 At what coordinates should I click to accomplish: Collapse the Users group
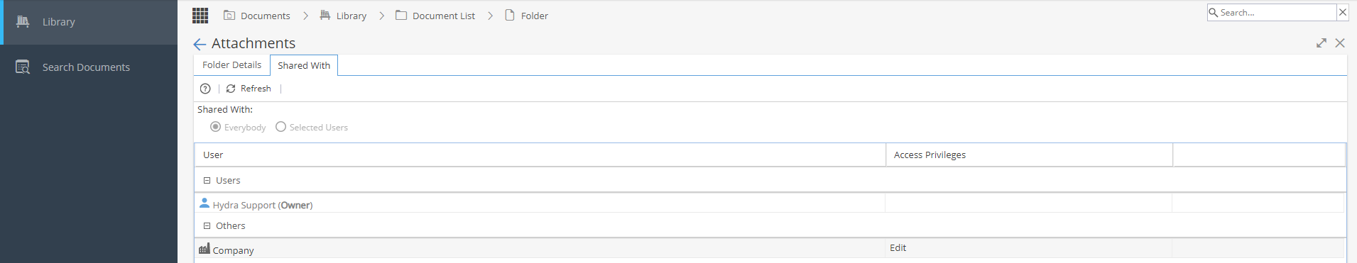[x=207, y=181]
